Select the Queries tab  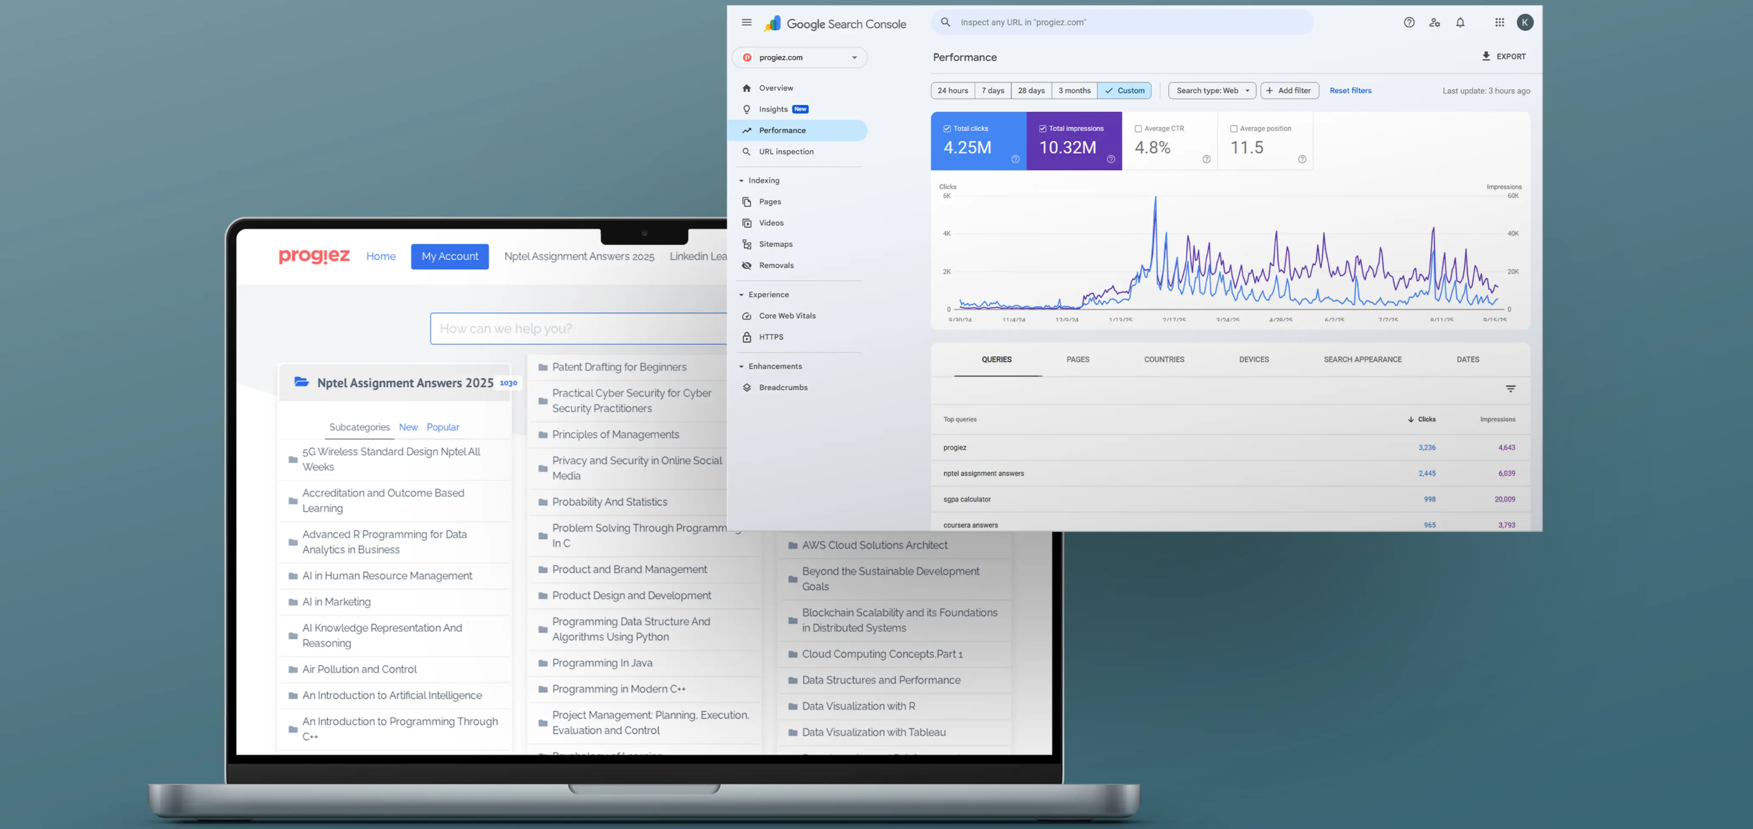(996, 359)
